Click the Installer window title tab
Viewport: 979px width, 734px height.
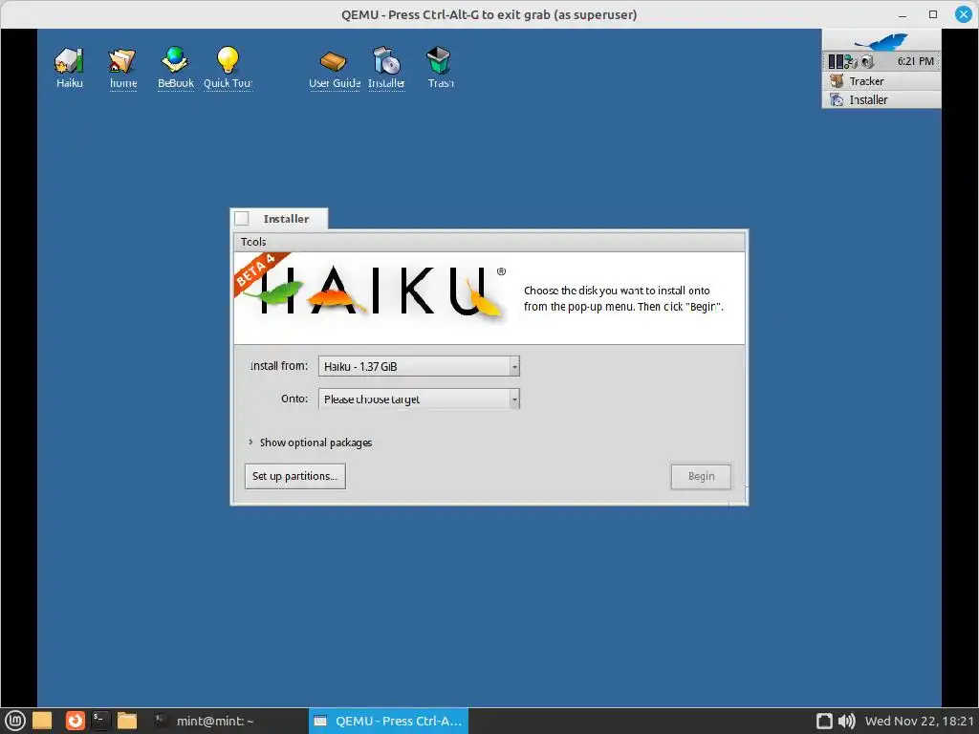pos(286,219)
